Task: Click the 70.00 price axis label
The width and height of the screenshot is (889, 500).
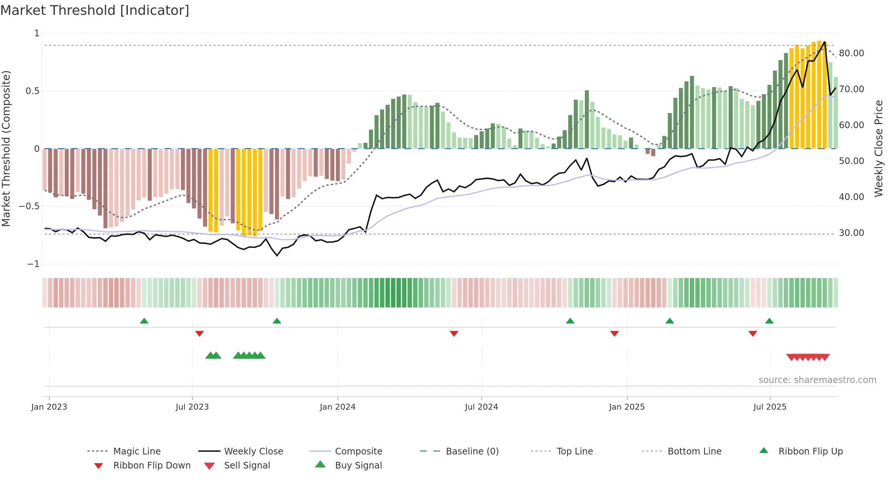Action: (x=852, y=89)
